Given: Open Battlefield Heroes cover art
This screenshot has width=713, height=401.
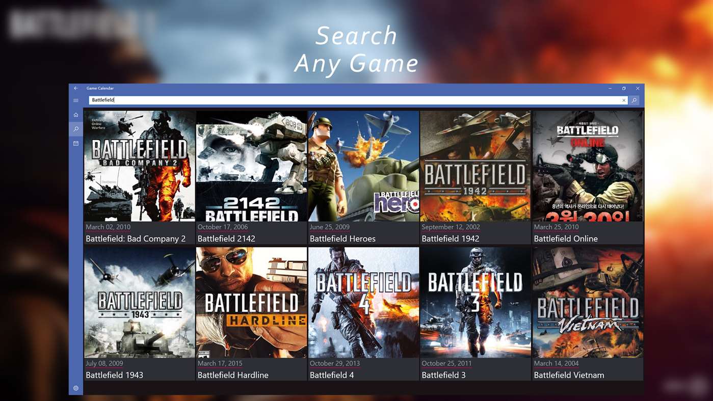Looking at the screenshot, I should point(363,166).
